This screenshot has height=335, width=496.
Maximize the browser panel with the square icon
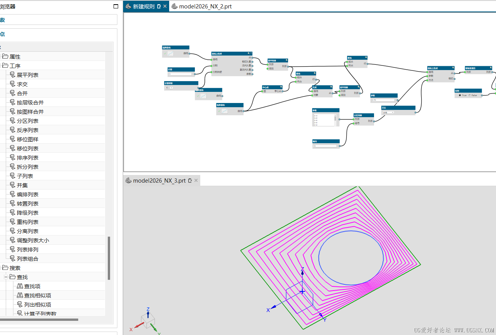click(x=116, y=7)
